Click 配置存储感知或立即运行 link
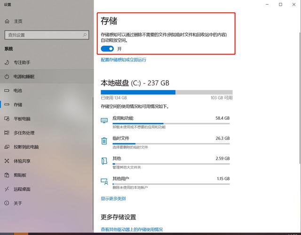The height and width of the screenshot is (235, 301). pos(123,60)
